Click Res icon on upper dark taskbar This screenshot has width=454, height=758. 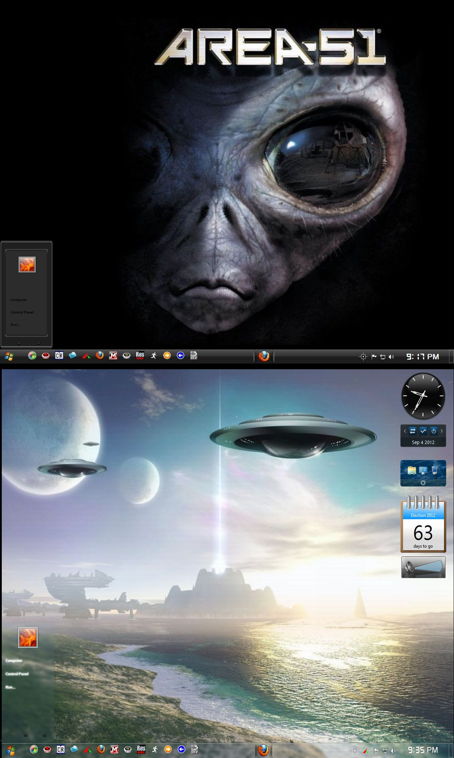pyautogui.click(x=140, y=355)
